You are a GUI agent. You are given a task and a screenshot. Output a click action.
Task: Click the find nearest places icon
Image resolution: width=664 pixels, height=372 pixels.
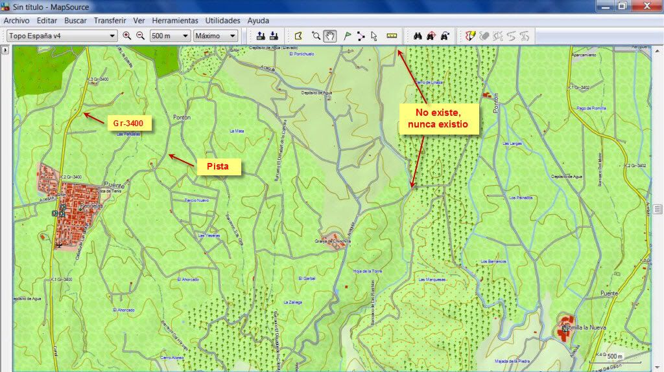pos(431,36)
